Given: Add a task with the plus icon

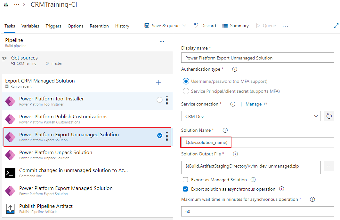Looking at the screenshot, I should click(x=158, y=82).
